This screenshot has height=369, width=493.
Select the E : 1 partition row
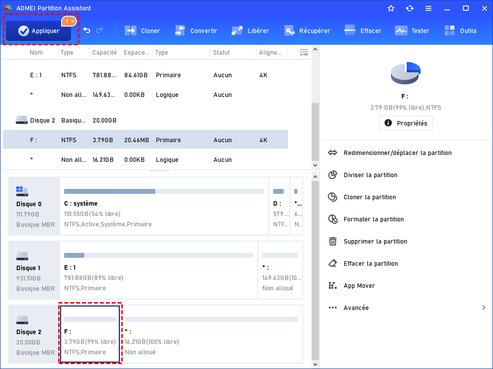click(145, 75)
